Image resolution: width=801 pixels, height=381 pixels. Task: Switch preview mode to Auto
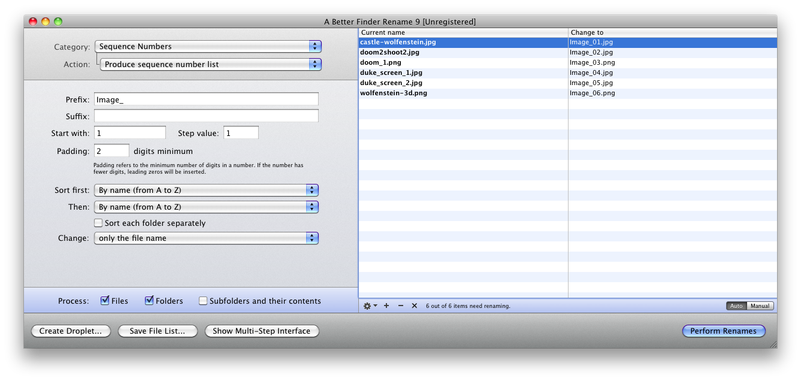pyautogui.click(x=736, y=306)
